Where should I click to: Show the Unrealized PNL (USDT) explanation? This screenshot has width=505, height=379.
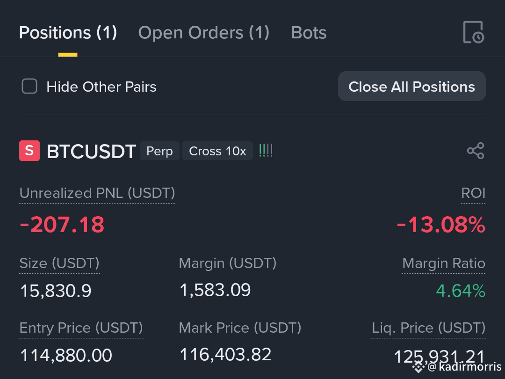tap(97, 193)
